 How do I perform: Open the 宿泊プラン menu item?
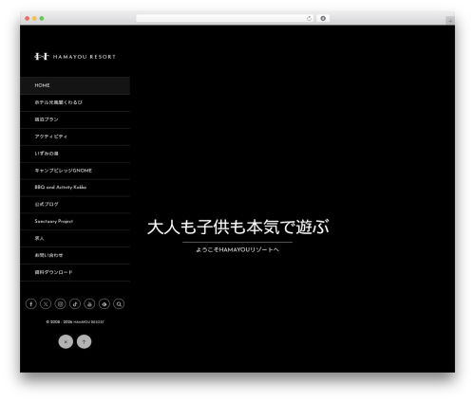75,119
